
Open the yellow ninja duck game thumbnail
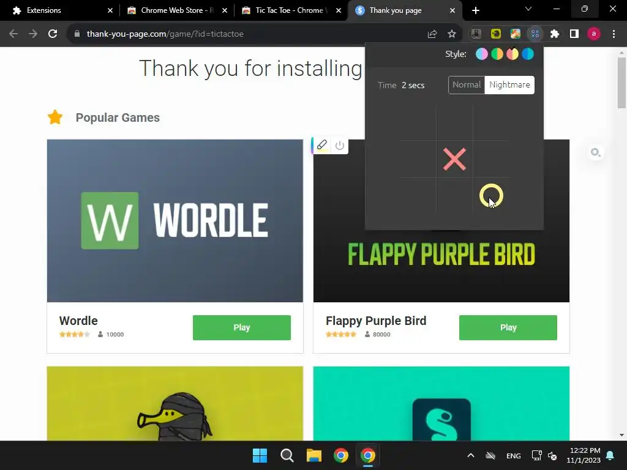(x=175, y=404)
